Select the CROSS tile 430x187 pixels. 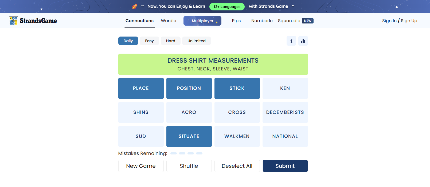click(x=237, y=112)
